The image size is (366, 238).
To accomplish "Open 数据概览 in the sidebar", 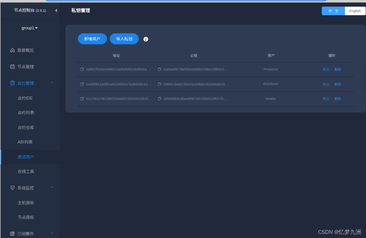I will 25,50.
